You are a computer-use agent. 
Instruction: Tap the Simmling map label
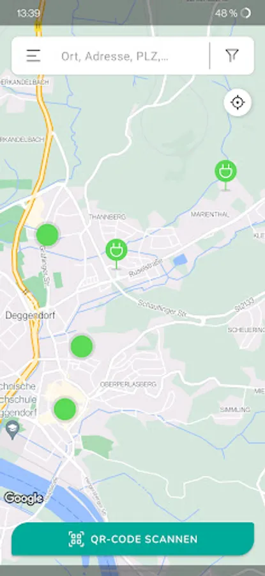(235, 409)
